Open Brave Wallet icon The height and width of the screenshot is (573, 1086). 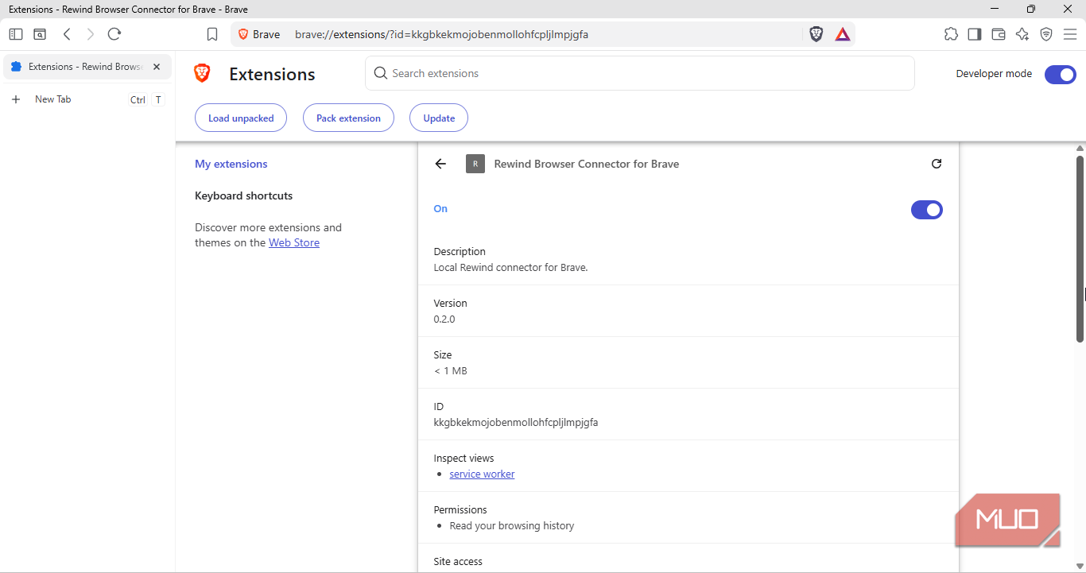pyautogui.click(x=999, y=34)
